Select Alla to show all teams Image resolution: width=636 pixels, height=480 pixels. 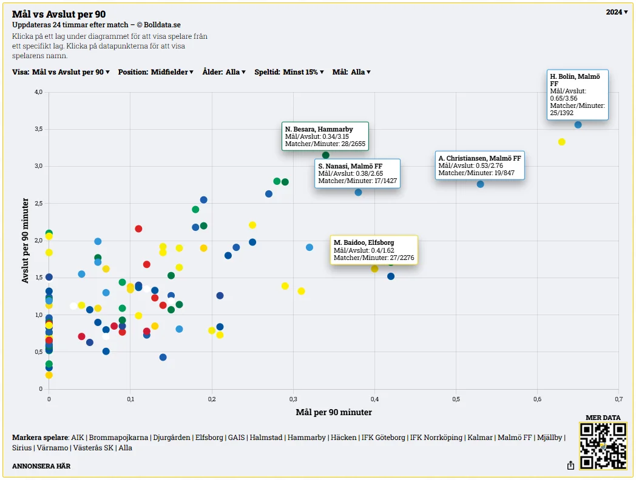(x=125, y=448)
